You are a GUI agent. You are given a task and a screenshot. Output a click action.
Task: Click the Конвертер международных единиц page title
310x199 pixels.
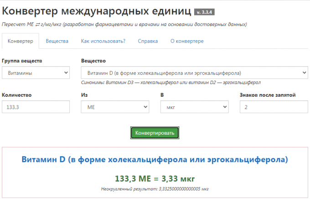click(97, 11)
